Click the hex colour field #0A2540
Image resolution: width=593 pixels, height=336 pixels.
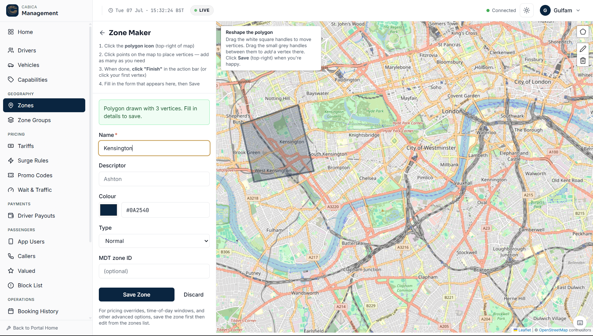[166, 210]
